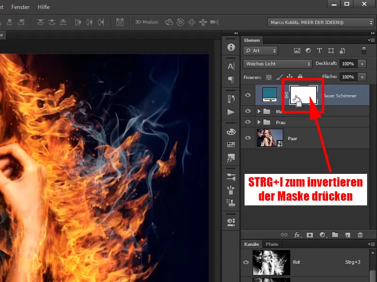Open the workspace dropdown Marco Kolditz
Screen dimensions: 377x282
click(x=320, y=22)
